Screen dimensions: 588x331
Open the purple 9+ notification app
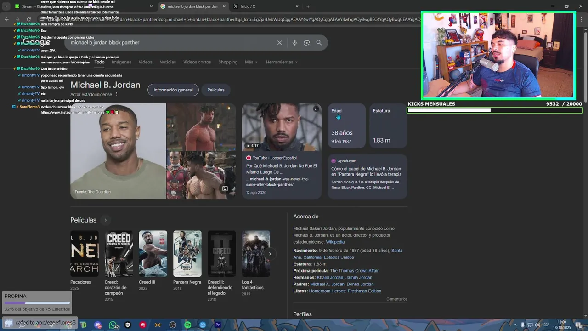pyautogui.click(x=98, y=325)
